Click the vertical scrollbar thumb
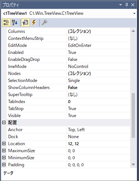Viewport: 139px width, 181px height. pos(133,115)
